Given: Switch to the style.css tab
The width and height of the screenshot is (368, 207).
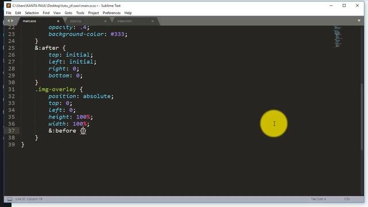Looking at the screenshot, I should pyautogui.click(x=87, y=21).
